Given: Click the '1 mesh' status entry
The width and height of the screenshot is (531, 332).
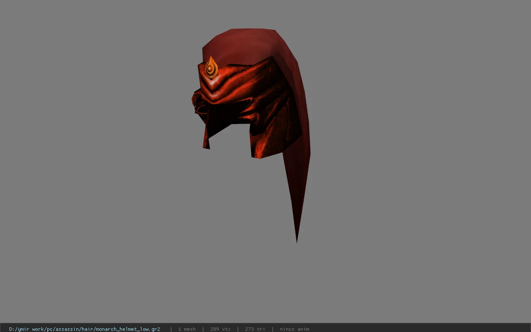Looking at the screenshot, I should [x=187, y=329].
